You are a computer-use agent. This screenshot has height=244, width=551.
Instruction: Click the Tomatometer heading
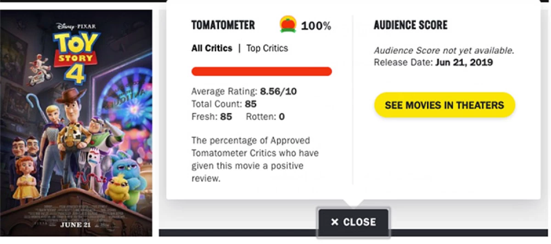click(223, 25)
